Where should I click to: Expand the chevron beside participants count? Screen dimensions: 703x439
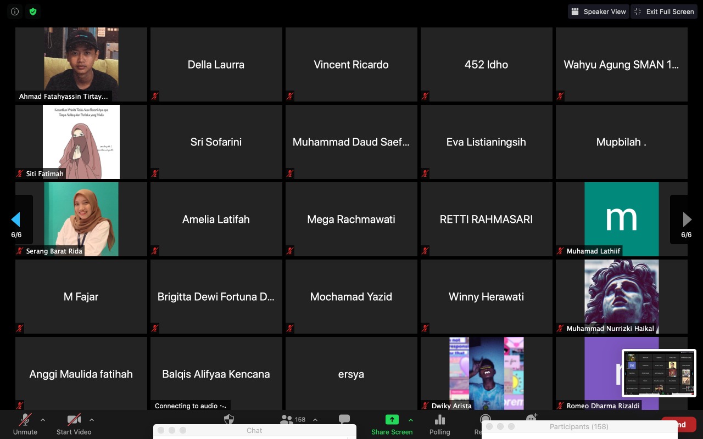[x=315, y=420]
